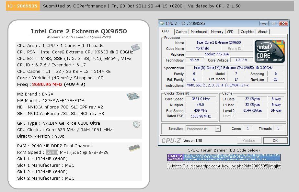Image resolution: width=299 pixels, height=192 pixels.
Task: Click the Instructions field in CPU-Z
Action: pos(235,85)
